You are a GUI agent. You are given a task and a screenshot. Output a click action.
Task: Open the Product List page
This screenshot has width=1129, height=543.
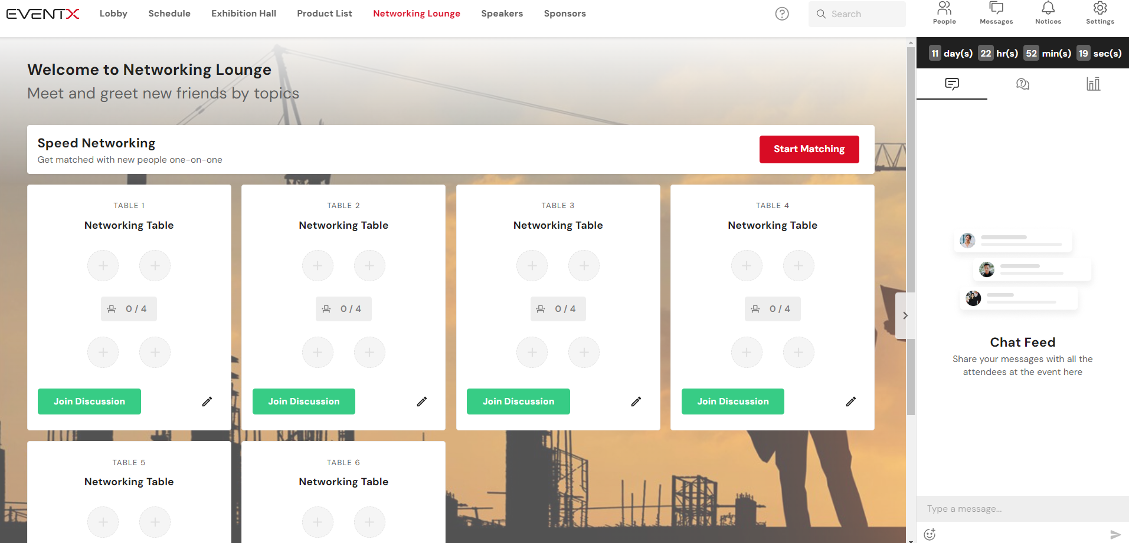click(325, 14)
